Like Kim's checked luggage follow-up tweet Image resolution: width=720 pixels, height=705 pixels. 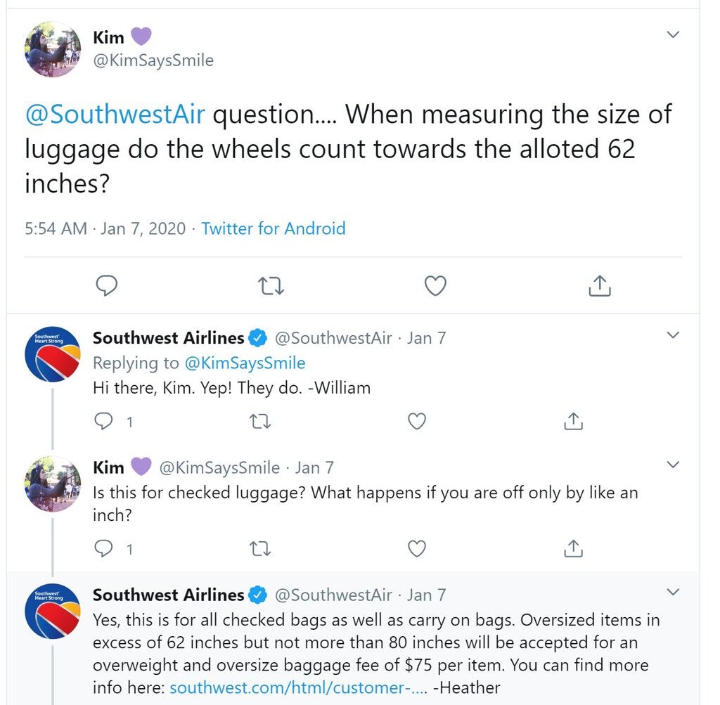click(x=417, y=548)
